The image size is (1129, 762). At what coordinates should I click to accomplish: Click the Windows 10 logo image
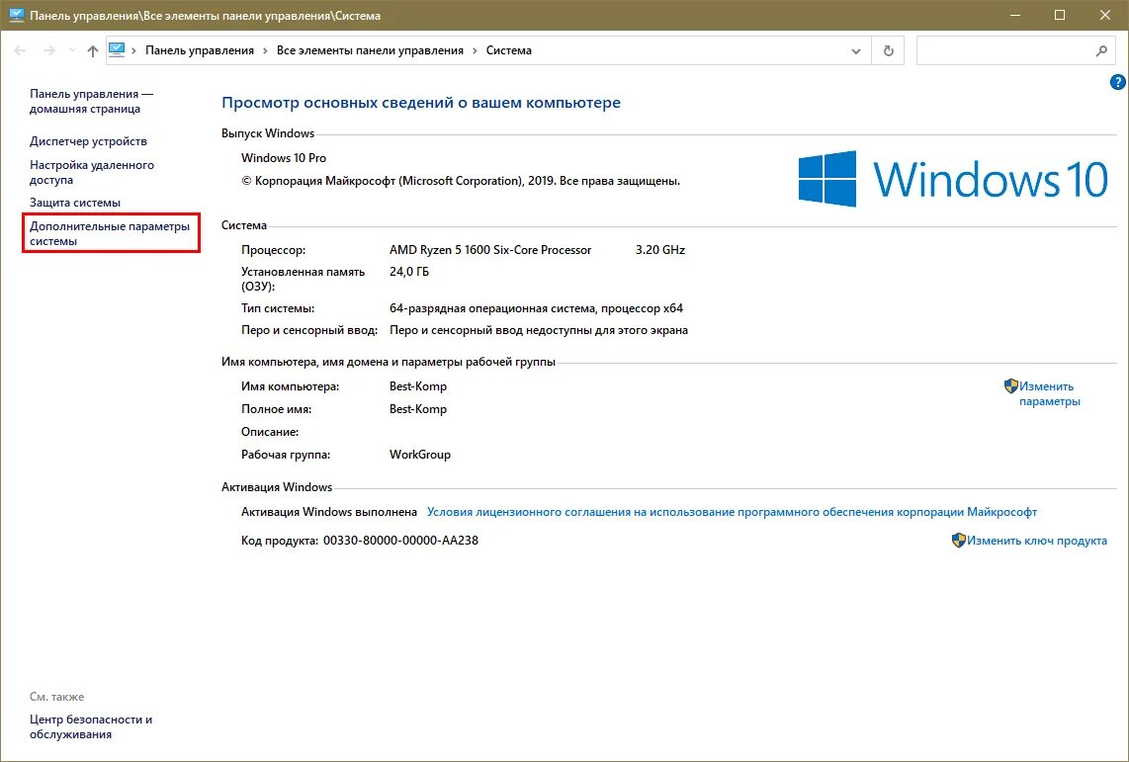(953, 179)
